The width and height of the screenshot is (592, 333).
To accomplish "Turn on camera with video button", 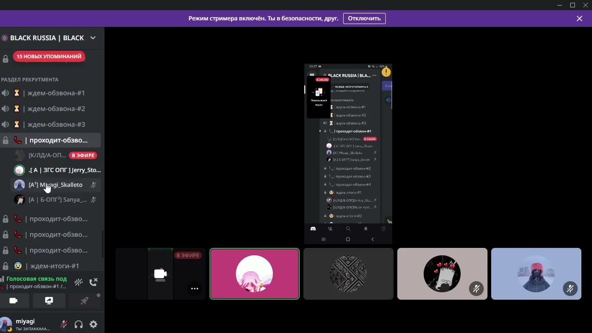I will (x=13, y=301).
